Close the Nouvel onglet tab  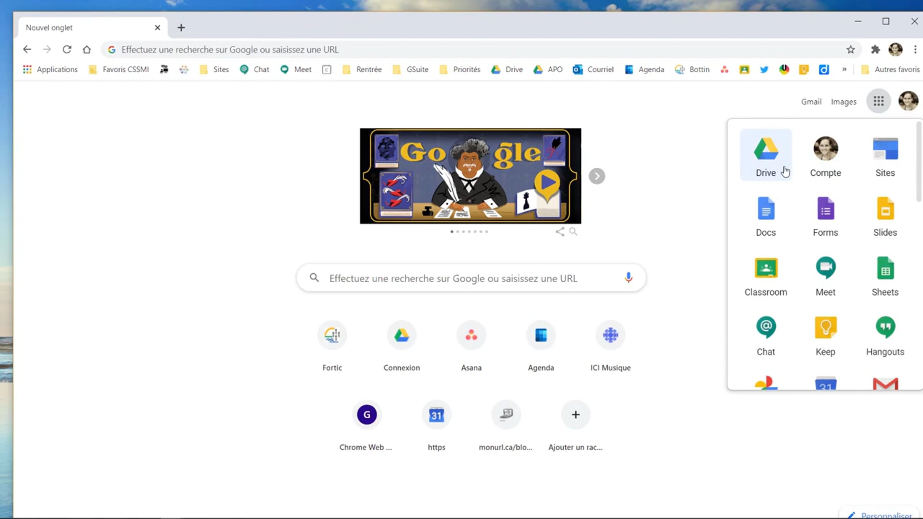pyautogui.click(x=157, y=28)
